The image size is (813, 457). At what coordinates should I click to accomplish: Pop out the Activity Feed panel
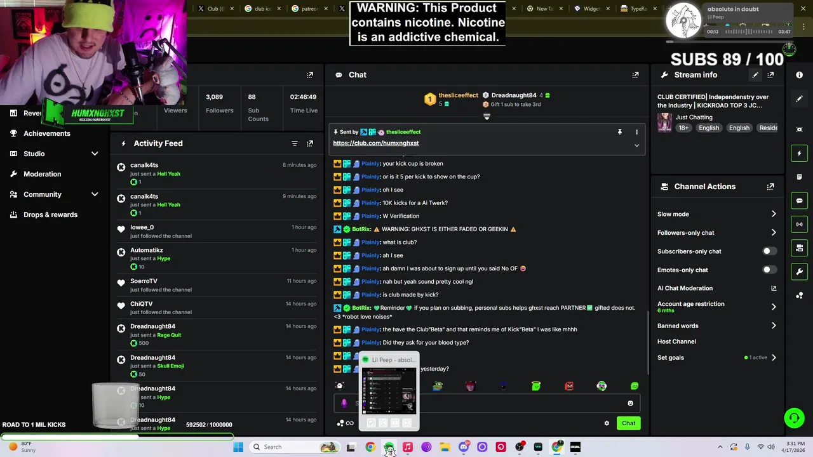[310, 143]
